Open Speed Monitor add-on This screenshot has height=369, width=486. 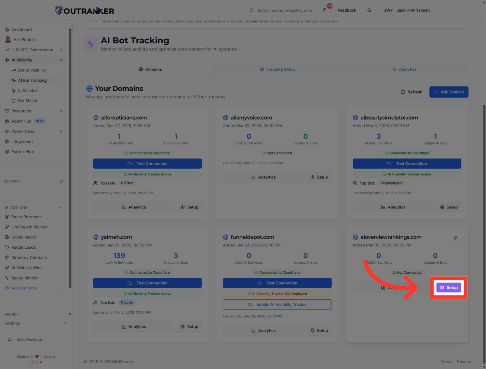pyautogui.click(x=25, y=278)
